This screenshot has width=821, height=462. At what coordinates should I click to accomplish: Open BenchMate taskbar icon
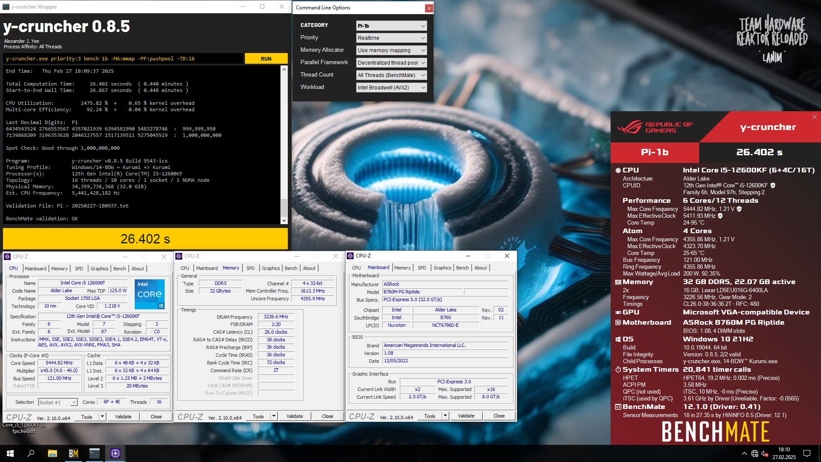coord(73,453)
